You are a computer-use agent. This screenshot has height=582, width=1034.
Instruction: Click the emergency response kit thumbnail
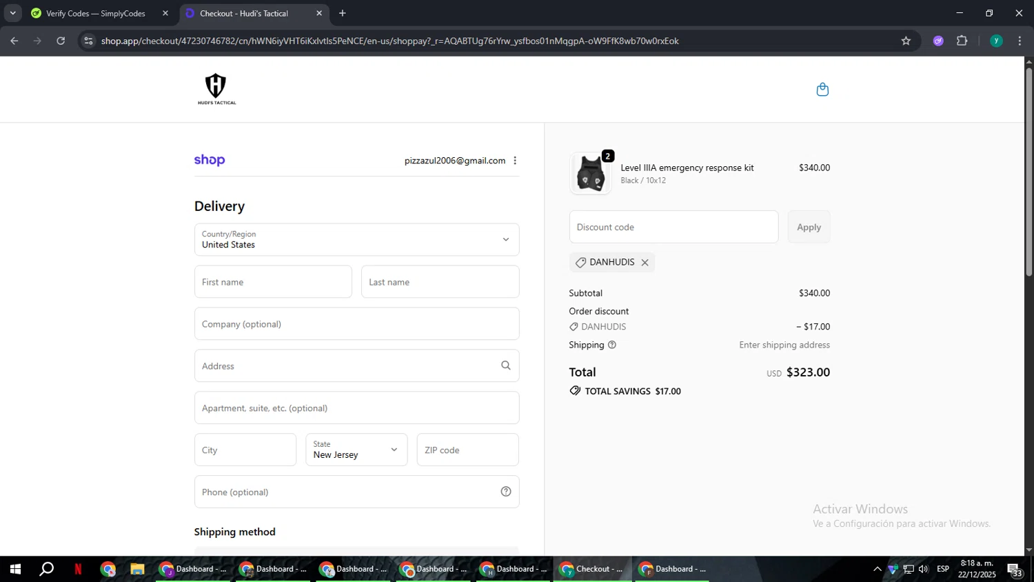pos(591,173)
